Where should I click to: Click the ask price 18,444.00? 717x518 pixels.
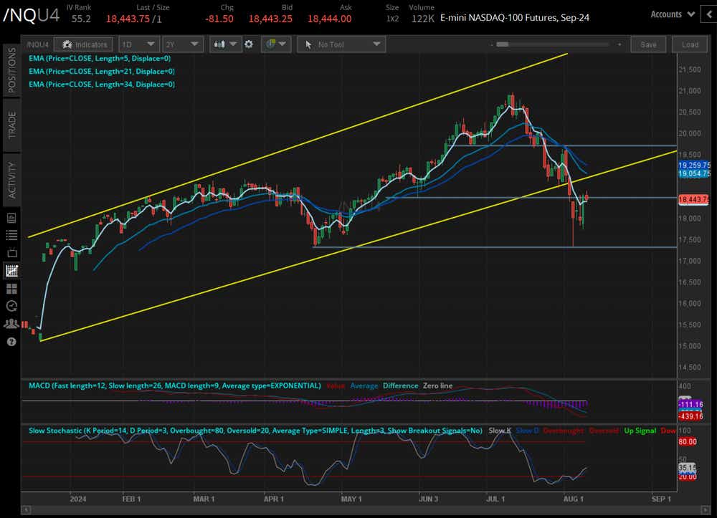pyautogui.click(x=329, y=19)
